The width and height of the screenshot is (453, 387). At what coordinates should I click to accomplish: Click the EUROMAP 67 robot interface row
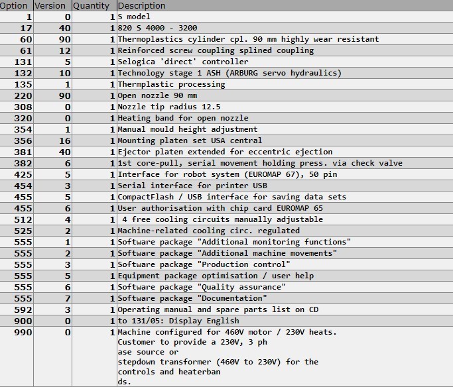coord(227,174)
